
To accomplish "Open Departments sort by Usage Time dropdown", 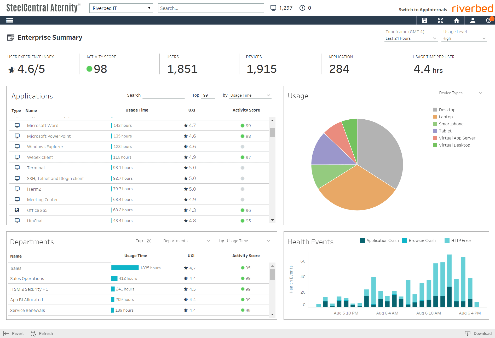I will click(x=249, y=241).
